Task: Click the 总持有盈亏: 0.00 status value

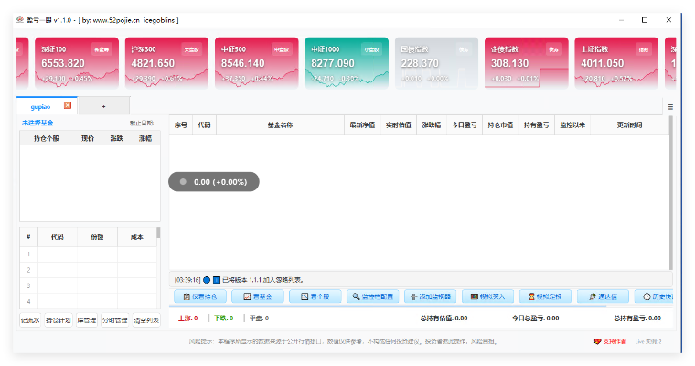Action: click(x=637, y=318)
